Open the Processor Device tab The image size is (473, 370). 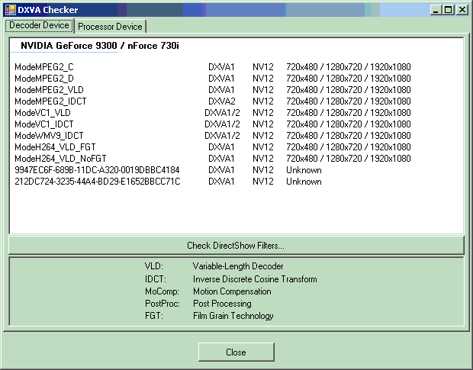[110, 27]
